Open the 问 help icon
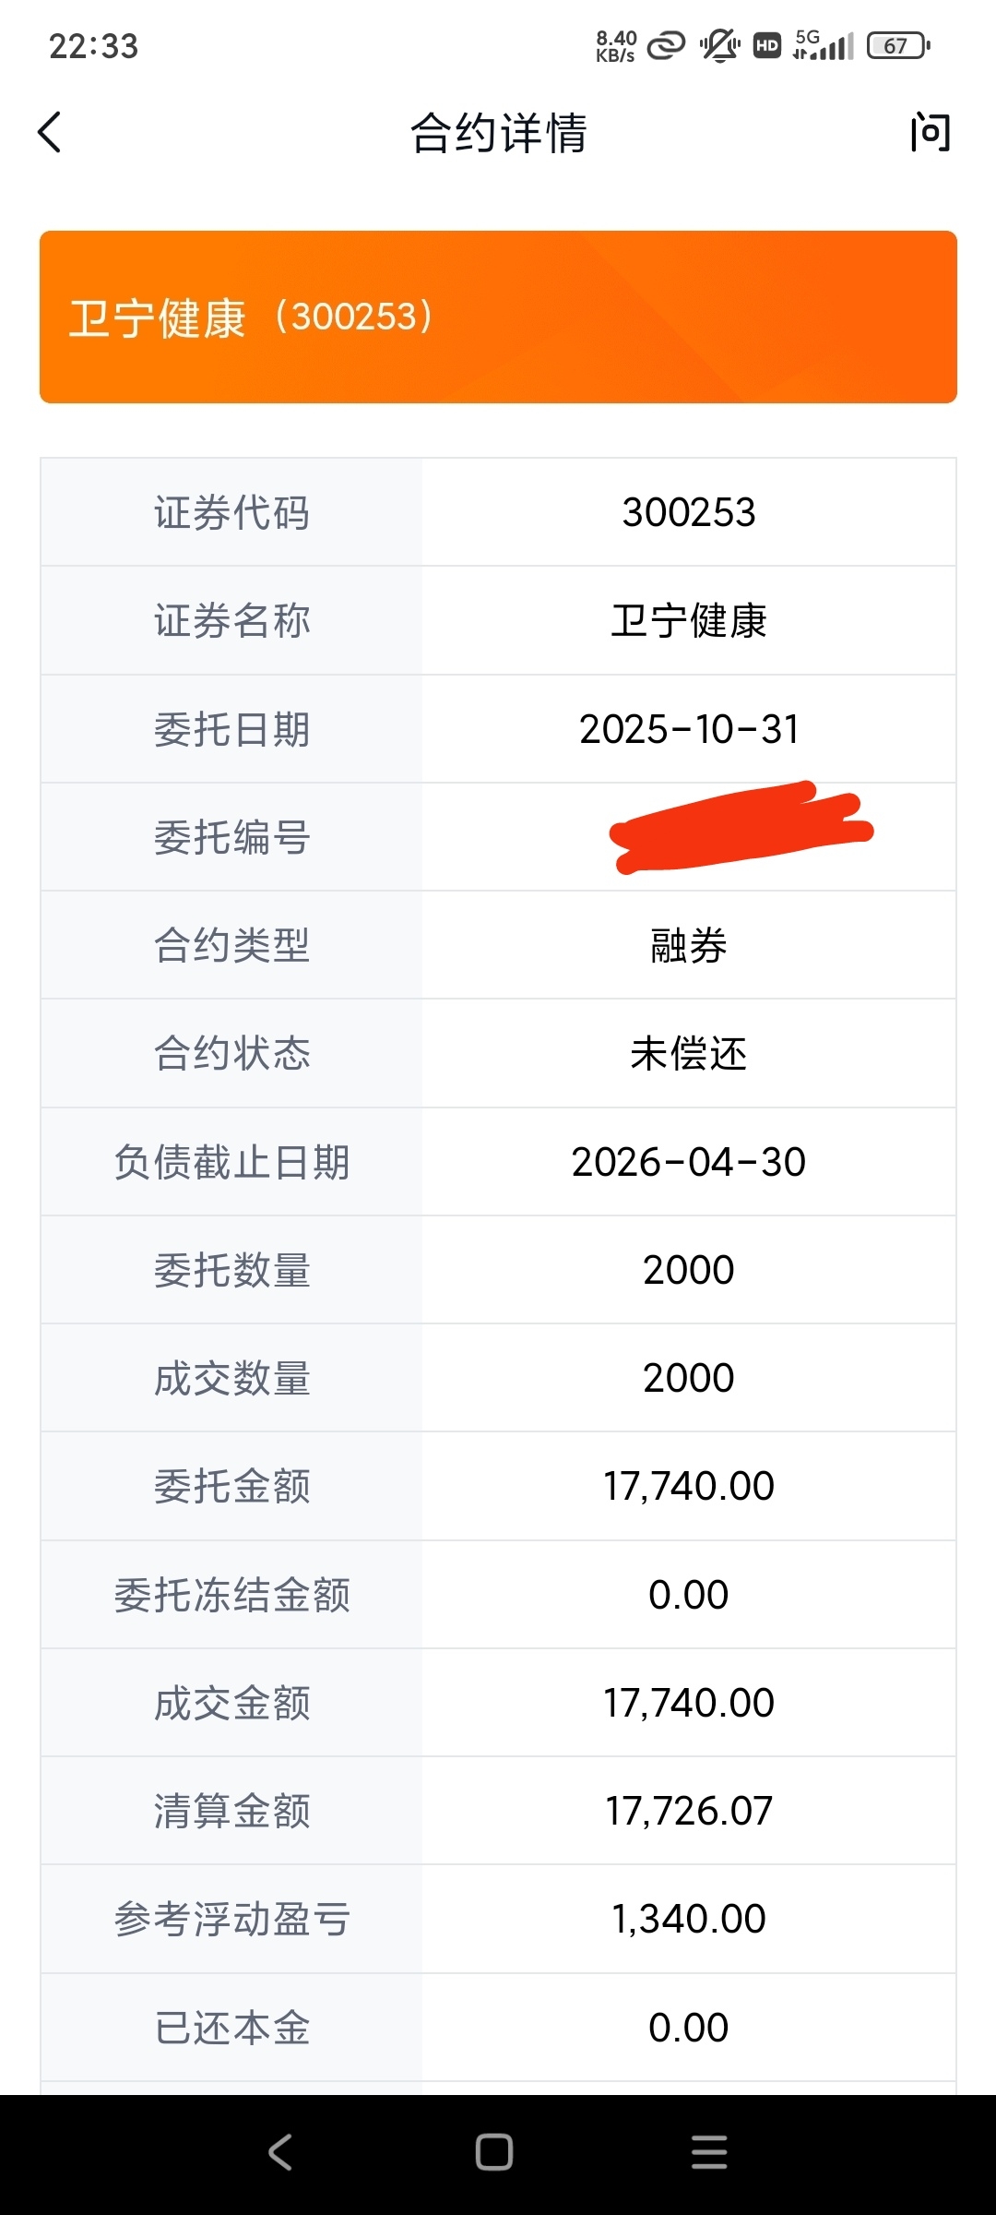The height and width of the screenshot is (2215, 996). point(930,133)
